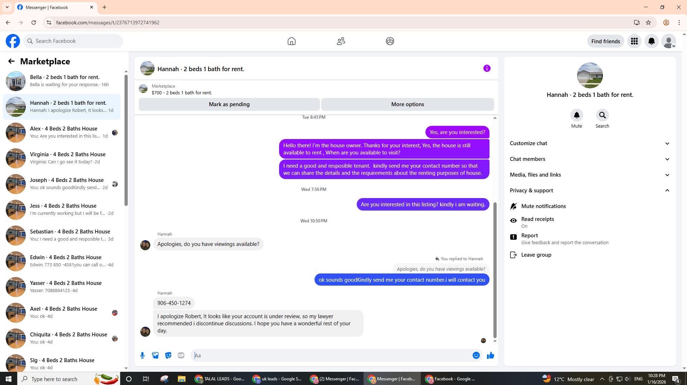This screenshot has height=385, width=687.
Task: Open conversation information icon
Action: point(487,68)
